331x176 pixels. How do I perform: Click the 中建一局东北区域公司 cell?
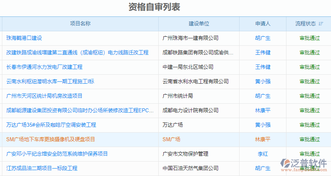pos(188,67)
